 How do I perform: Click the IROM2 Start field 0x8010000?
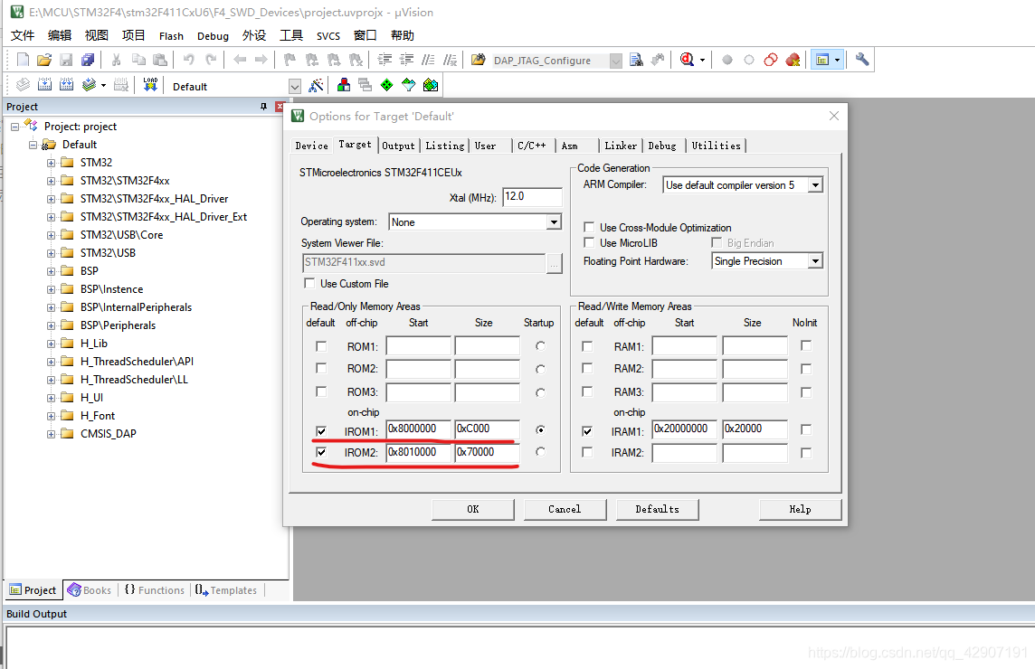[x=419, y=452]
